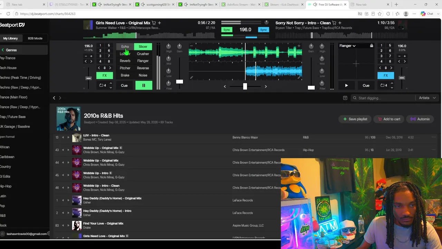Screen dimensions: 442x249
Task: Pause the left deck
Action: (x=144, y=85)
